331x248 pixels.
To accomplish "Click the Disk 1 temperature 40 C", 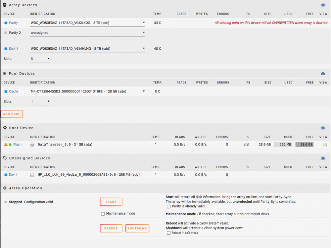I will click(x=157, y=49).
